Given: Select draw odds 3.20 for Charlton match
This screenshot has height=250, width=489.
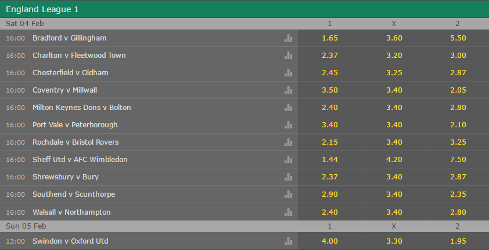Looking at the screenshot, I should tap(394, 56).
